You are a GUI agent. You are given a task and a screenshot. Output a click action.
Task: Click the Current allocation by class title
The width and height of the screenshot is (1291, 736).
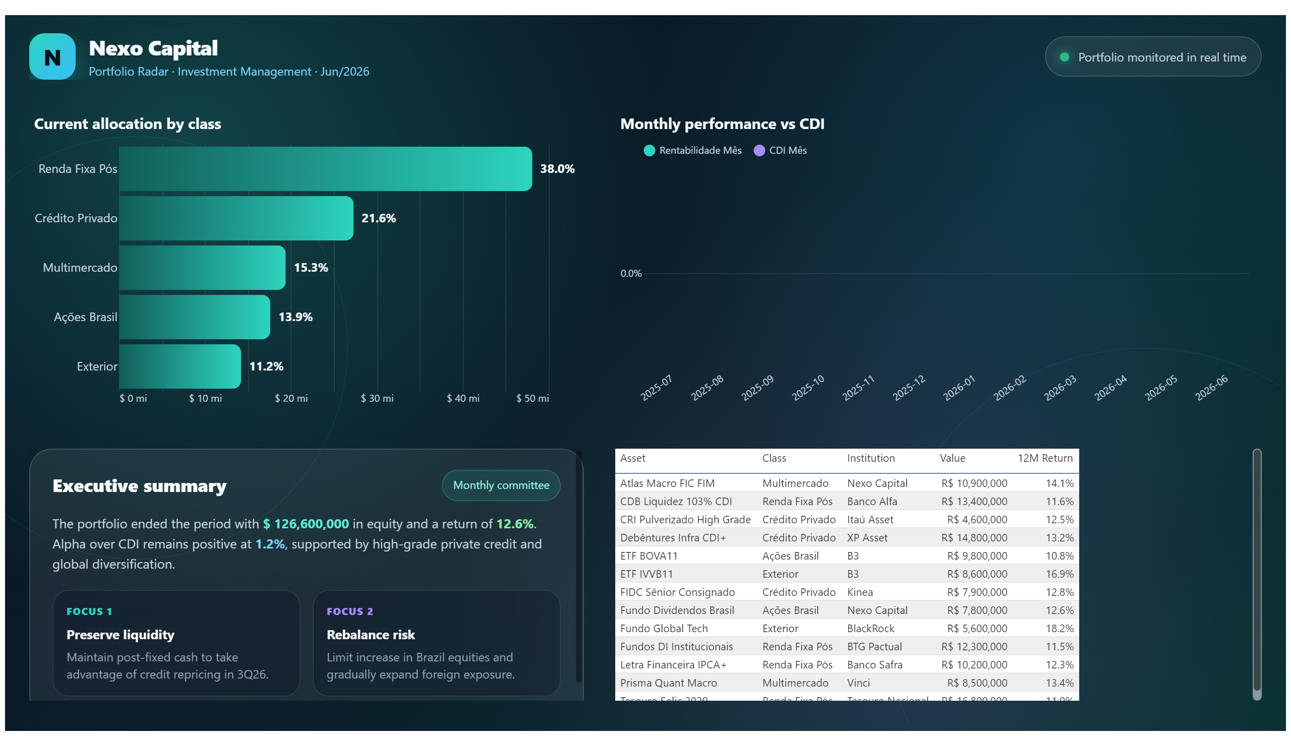[x=128, y=125]
